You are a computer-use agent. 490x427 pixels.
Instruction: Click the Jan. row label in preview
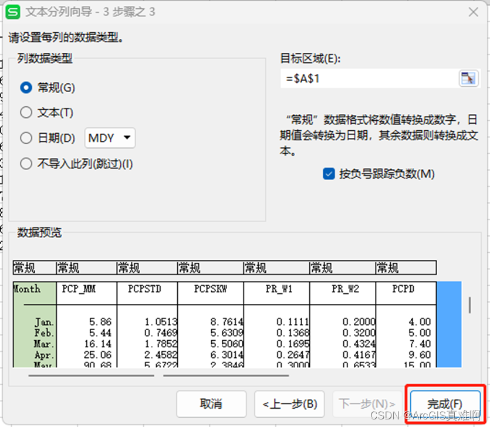click(x=44, y=322)
